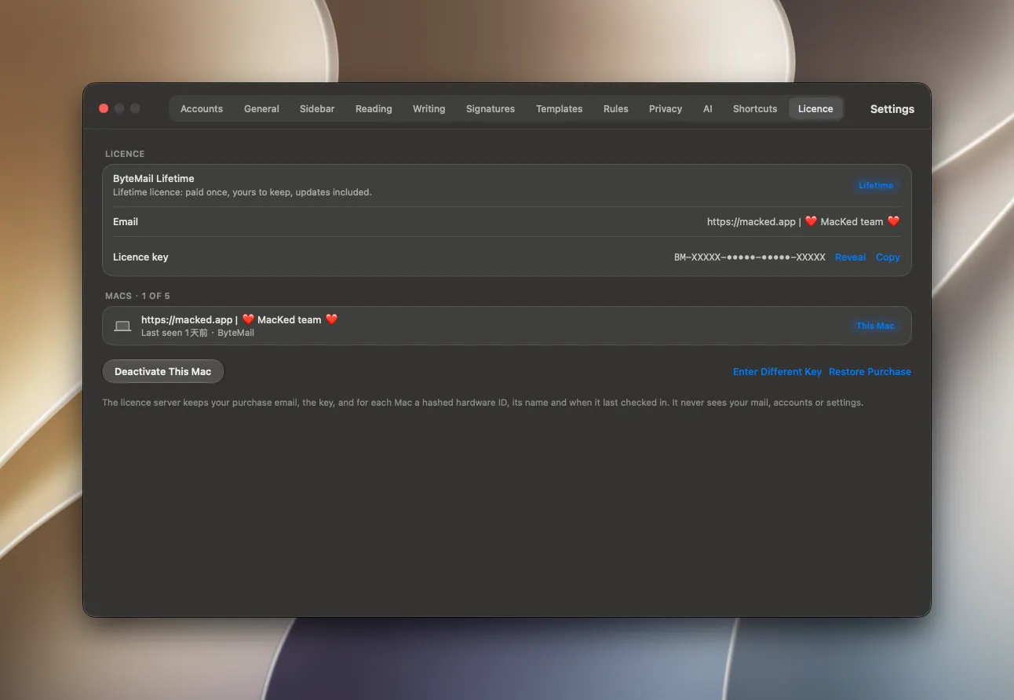Go to the Reading tab

point(374,109)
